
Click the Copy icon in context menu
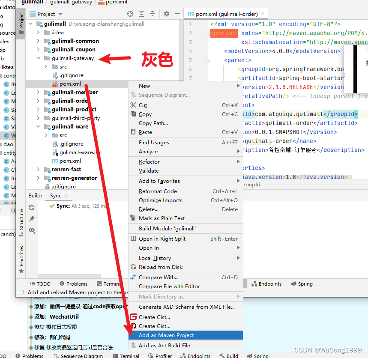coord(133,114)
